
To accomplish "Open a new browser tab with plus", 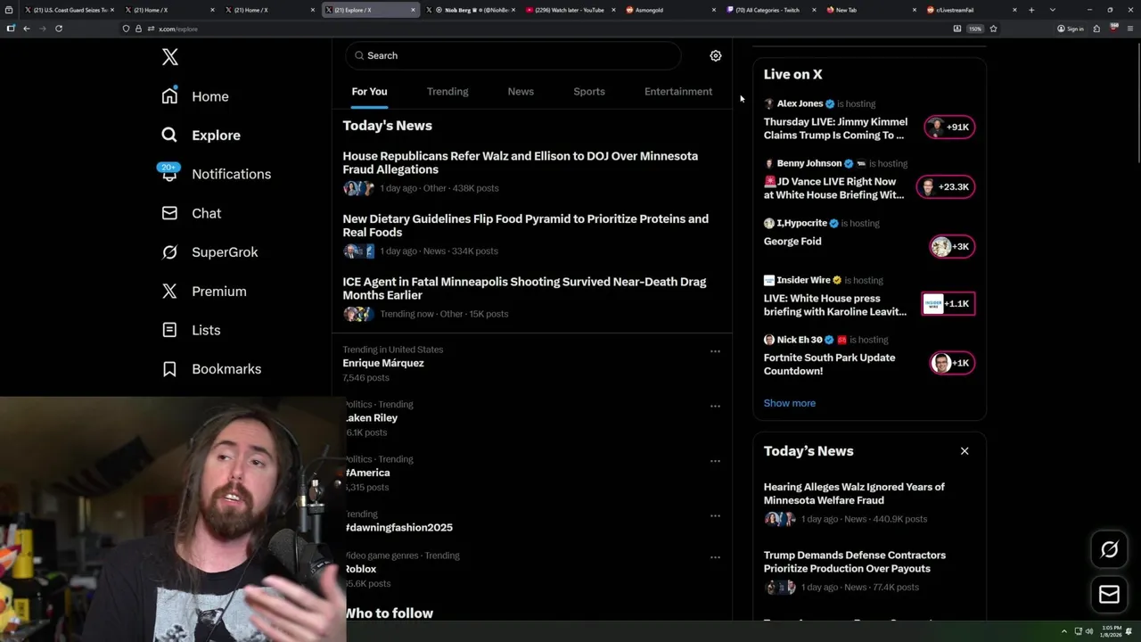I will point(1031,10).
